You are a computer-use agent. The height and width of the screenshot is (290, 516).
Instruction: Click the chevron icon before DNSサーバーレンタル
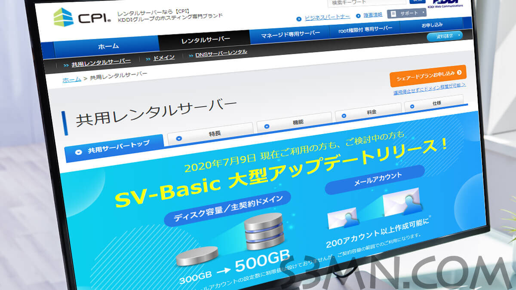[x=190, y=55]
